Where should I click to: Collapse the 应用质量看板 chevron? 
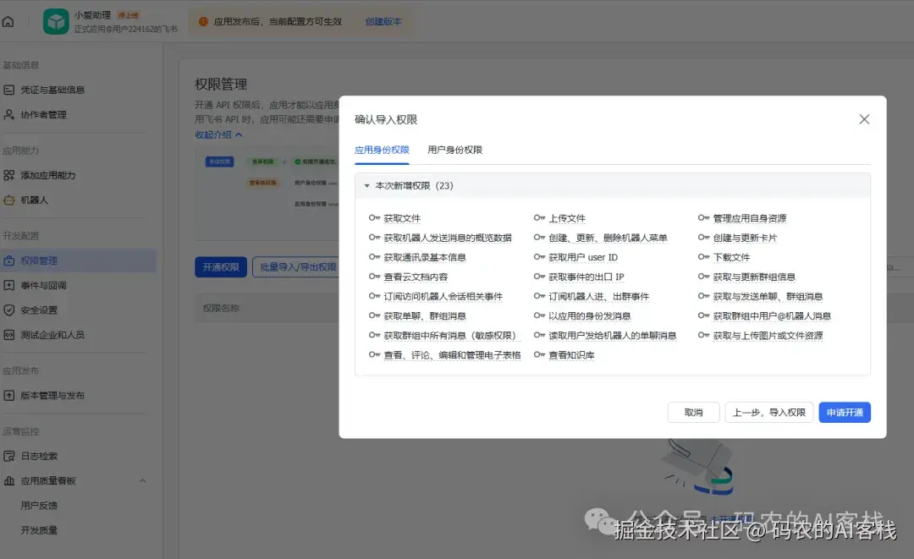pyautogui.click(x=143, y=481)
